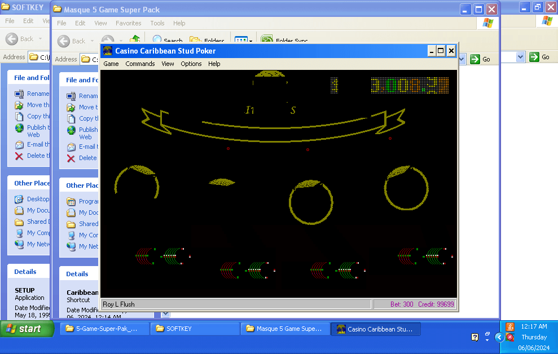
Task: Open Back history dropdown in SOFTKEY window
Action: tap(40, 39)
